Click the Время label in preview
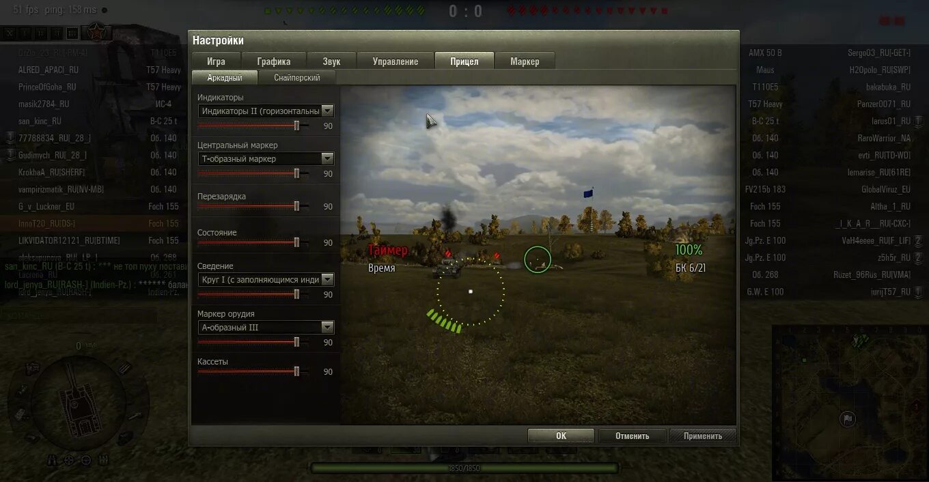The height and width of the screenshot is (482, 929). (382, 268)
